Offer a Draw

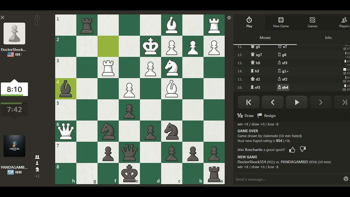(x=246, y=115)
